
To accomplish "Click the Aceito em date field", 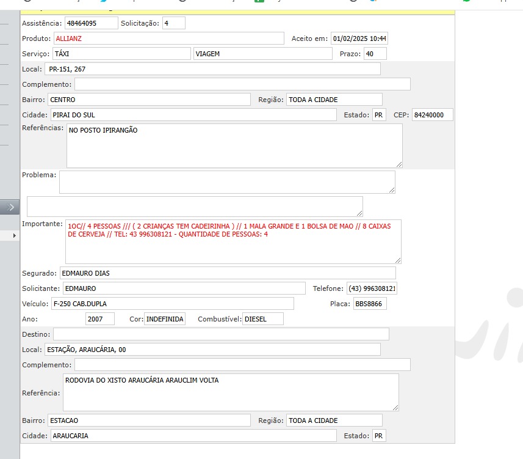I will pyautogui.click(x=359, y=39).
